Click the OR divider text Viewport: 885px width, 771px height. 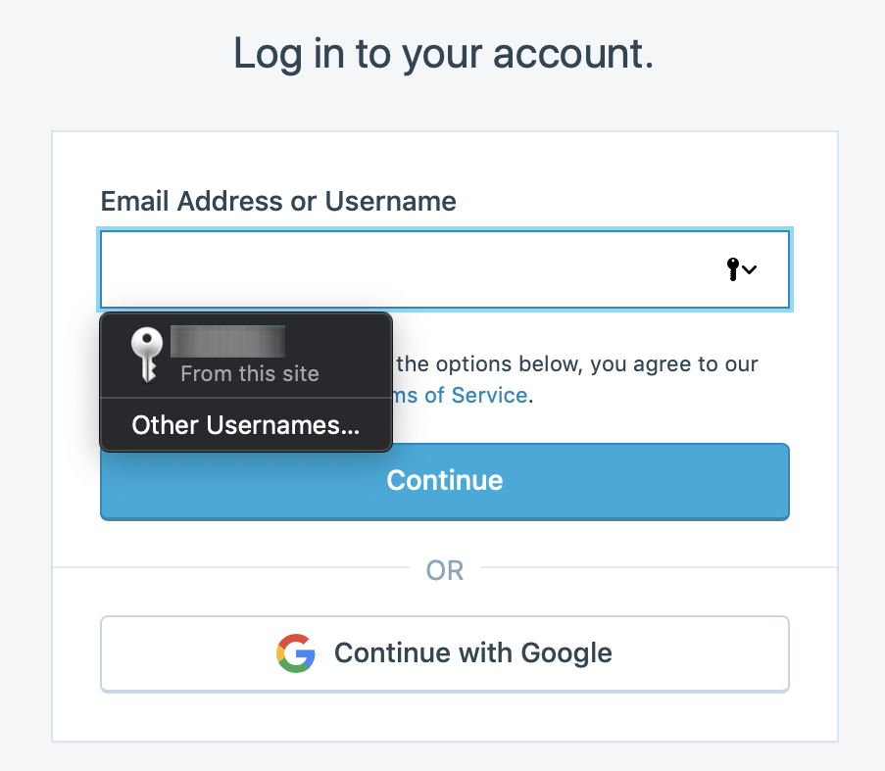(444, 570)
